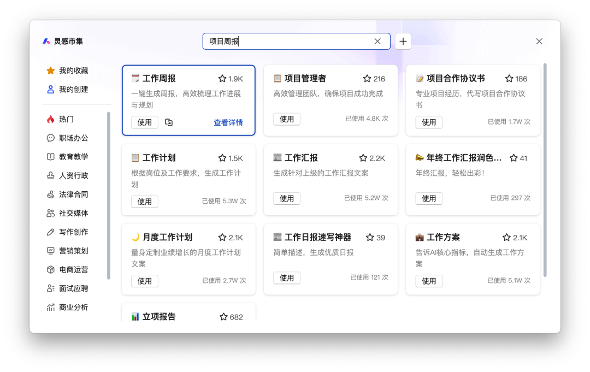590x372 pixels.
Task: Click the 已使用 5.3W 次 usage count
Action: (224, 201)
